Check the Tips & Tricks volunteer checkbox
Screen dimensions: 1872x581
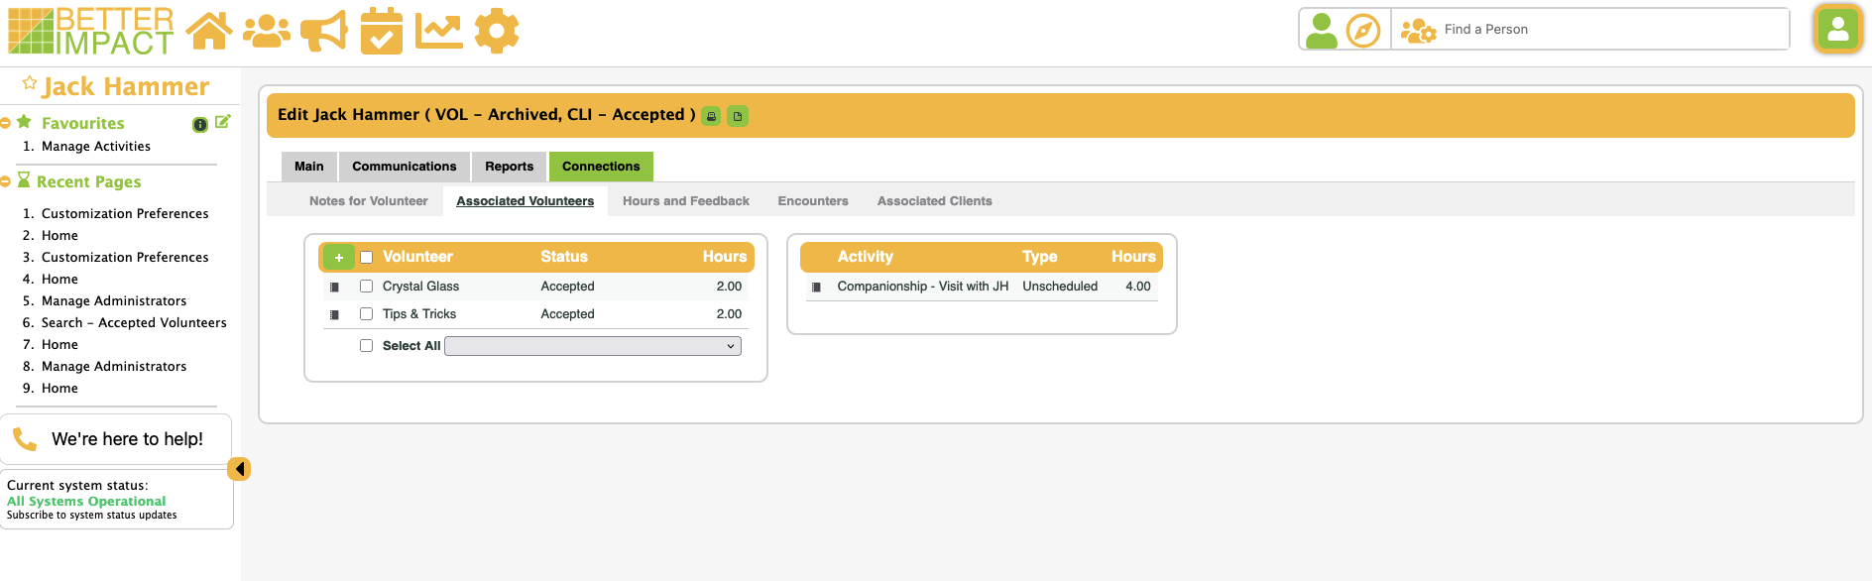tap(366, 314)
